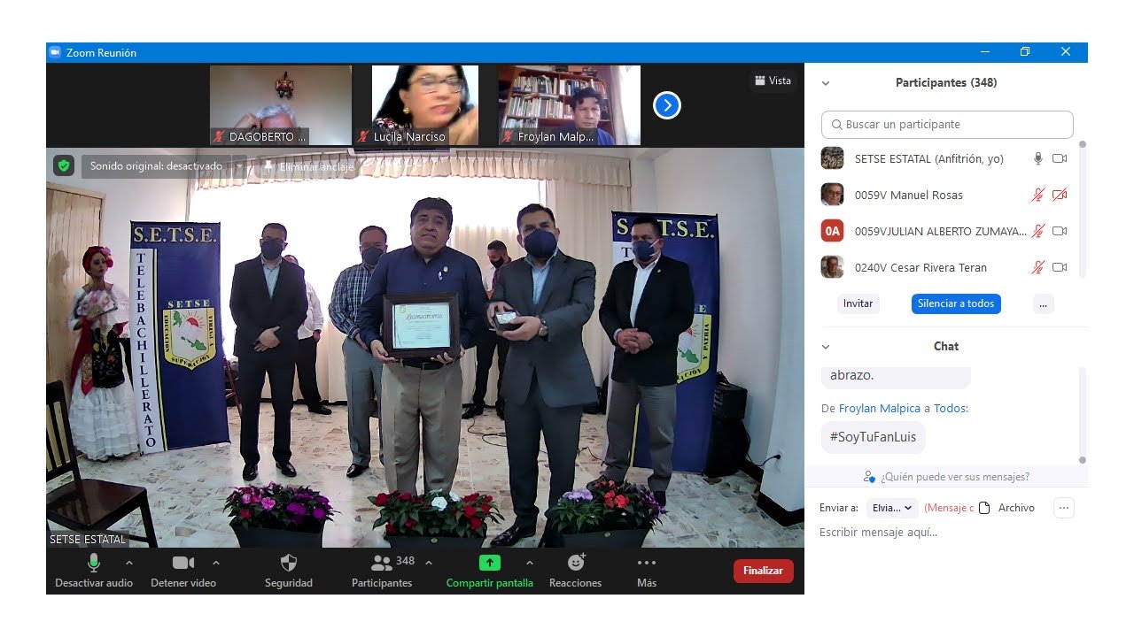Click disabled camera icon for Manuel Rosas

point(1060,195)
